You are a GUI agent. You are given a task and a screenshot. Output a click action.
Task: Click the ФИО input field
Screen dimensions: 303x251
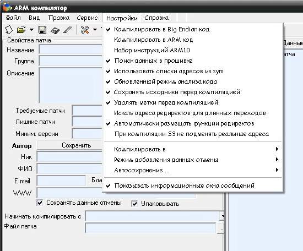tap(69, 169)
